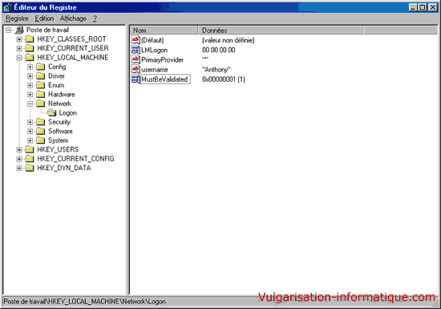Click the HKEY_CURRENT_CONFIG folder icon
Screen dimensions: 441x309
[x=30, y=159]
